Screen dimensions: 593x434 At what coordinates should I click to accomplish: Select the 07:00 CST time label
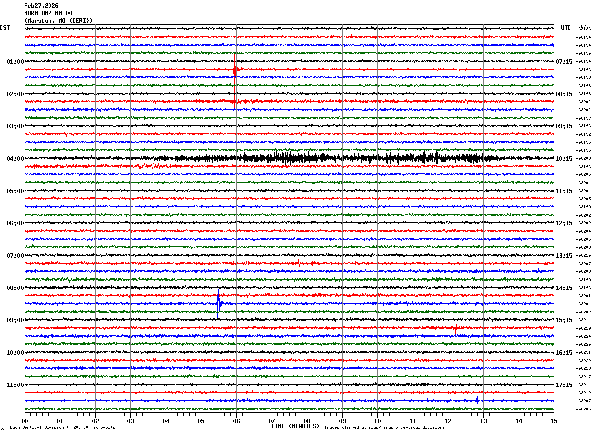[15, 255]
